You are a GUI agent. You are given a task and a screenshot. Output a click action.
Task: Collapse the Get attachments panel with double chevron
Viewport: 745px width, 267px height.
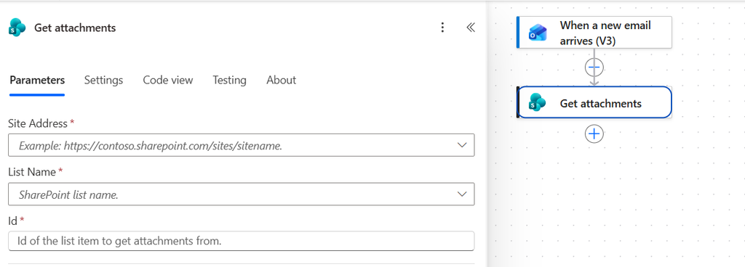(471, 28)
